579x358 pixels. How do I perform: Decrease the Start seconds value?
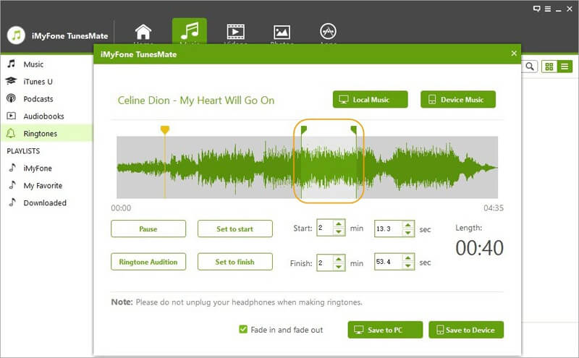click(408, 232)
